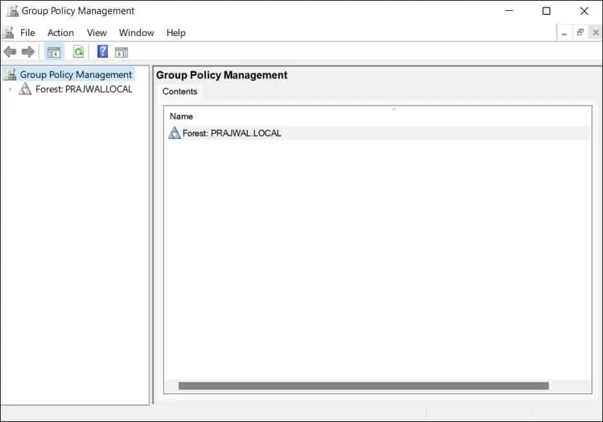Open the MMC system menu icon beside File
603x422 pixels.
8,33
